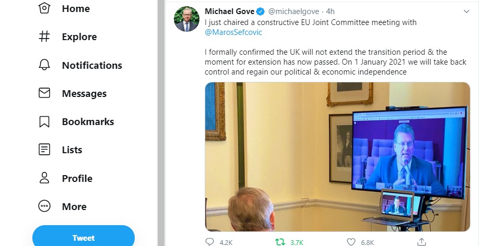Open Michael Gove's profile name link

tap(229, 11)
